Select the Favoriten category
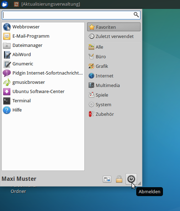Screen dimensions: 180x211 point(114,27)
